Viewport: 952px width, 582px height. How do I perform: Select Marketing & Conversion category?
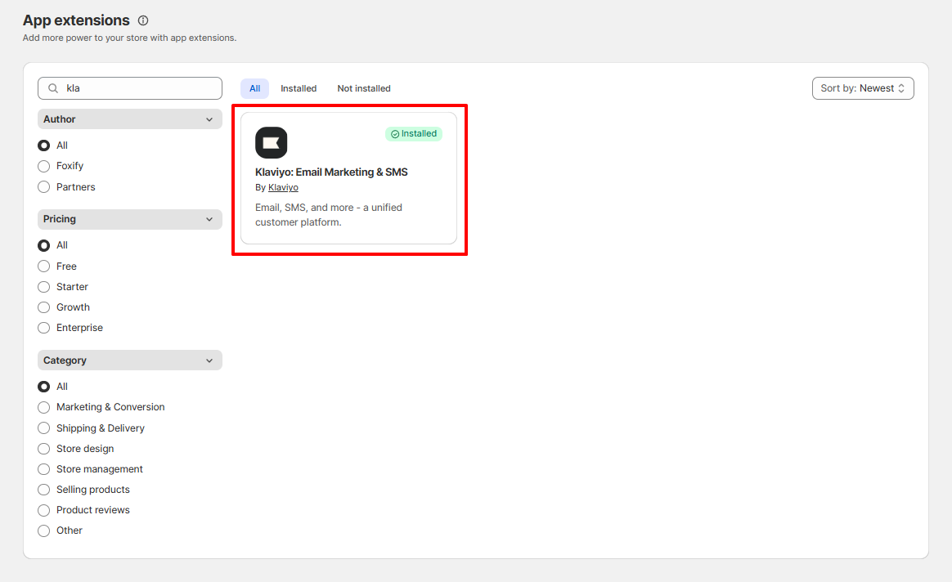point(43,407)
